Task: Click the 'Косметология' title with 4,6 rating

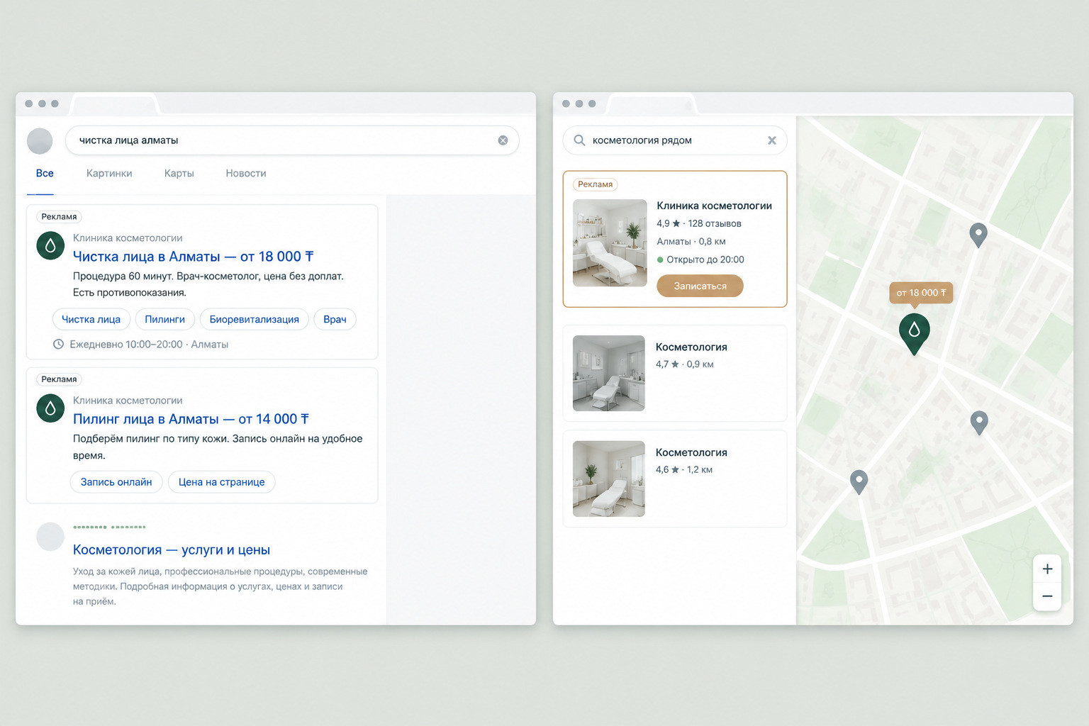Action: coord(691,452)
